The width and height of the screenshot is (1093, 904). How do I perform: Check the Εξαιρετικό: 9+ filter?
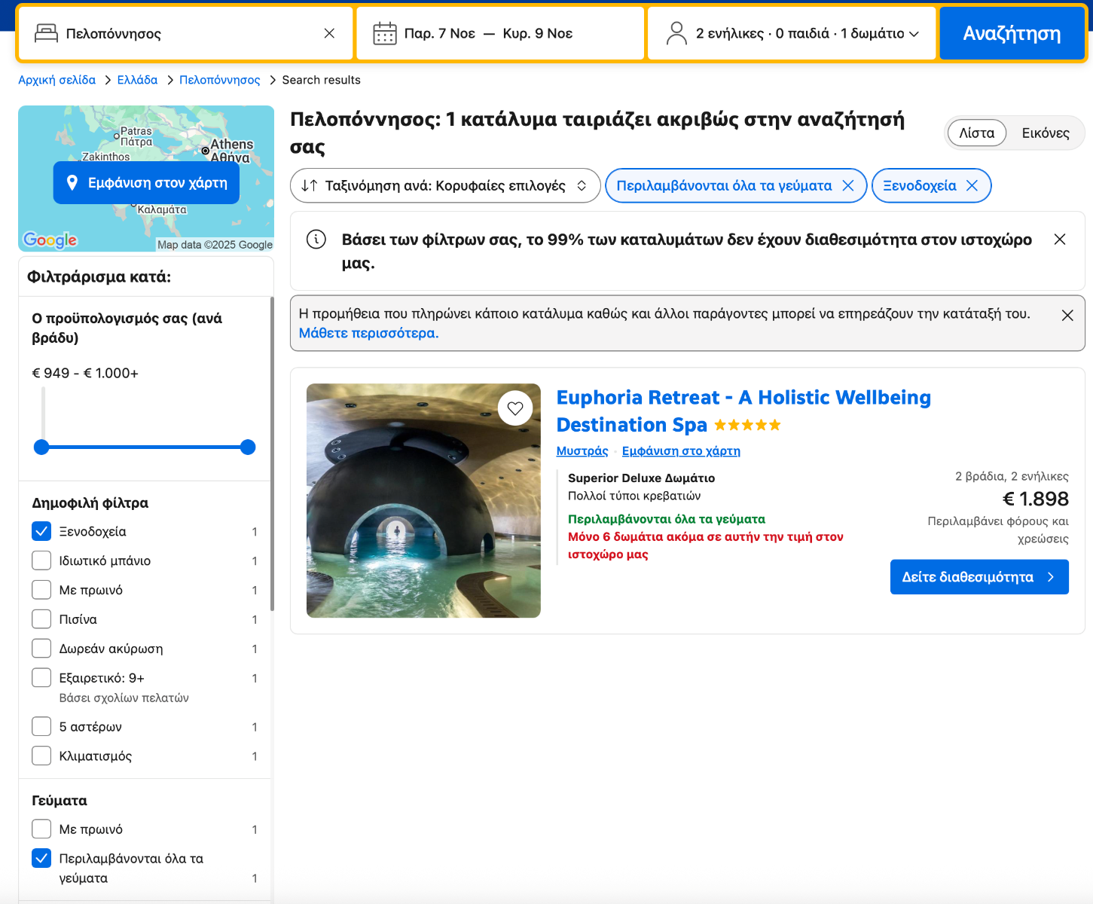[x=41, y=678]
